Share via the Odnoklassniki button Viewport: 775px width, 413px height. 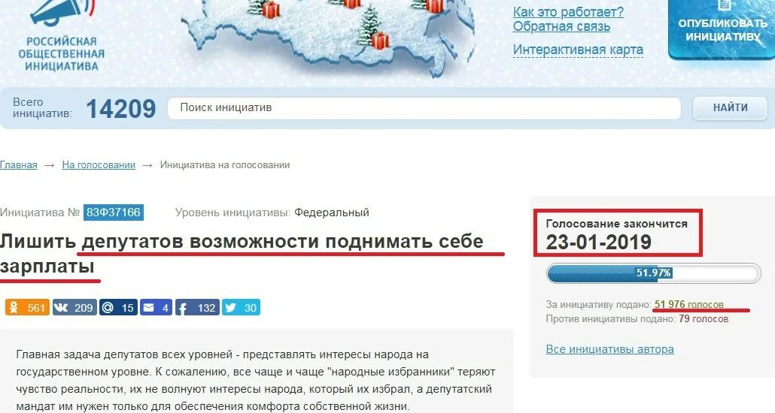tap(27, 307)
